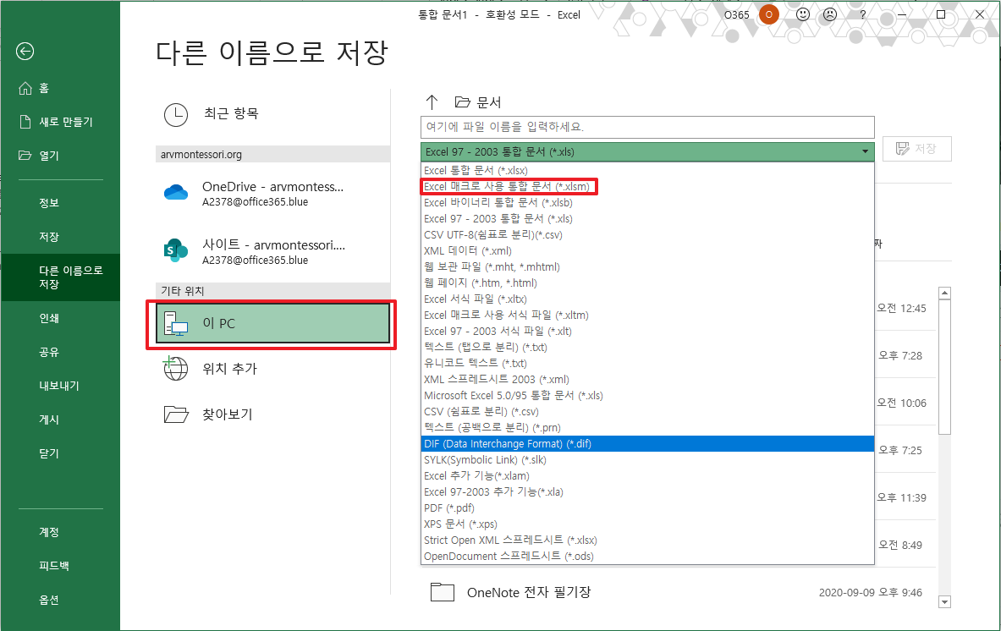Image resolution: width=1001 pixels, height=631 pixels.
Task: Select 유니코드 텍스트 (*.txt)
Action: (x=647, y=364)
